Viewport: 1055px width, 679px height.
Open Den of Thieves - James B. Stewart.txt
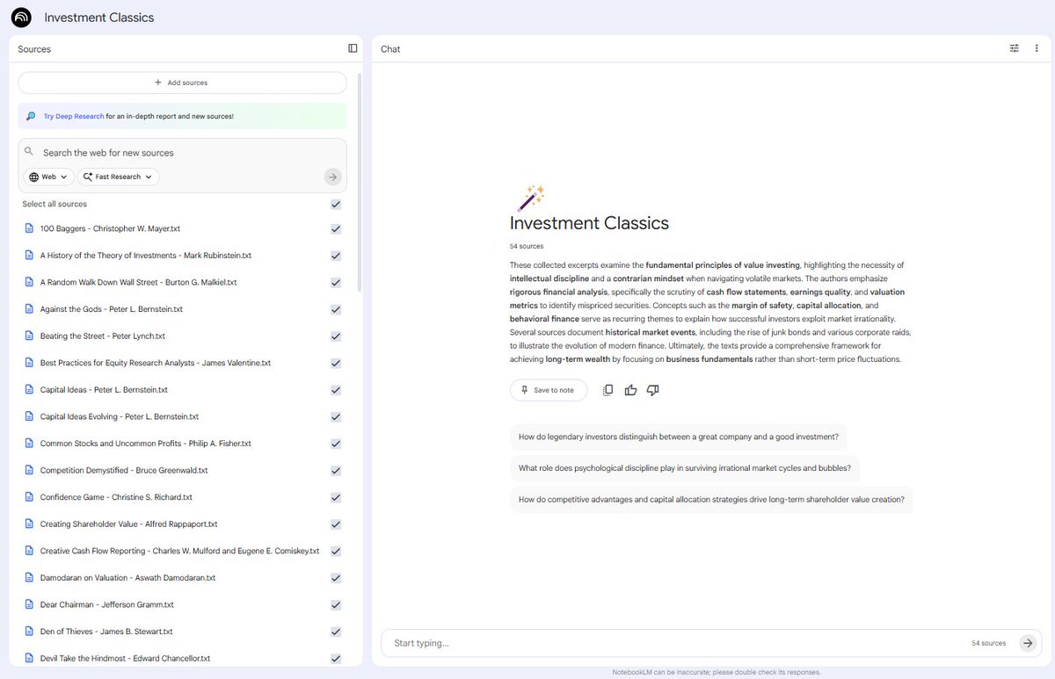pos(106,632)
